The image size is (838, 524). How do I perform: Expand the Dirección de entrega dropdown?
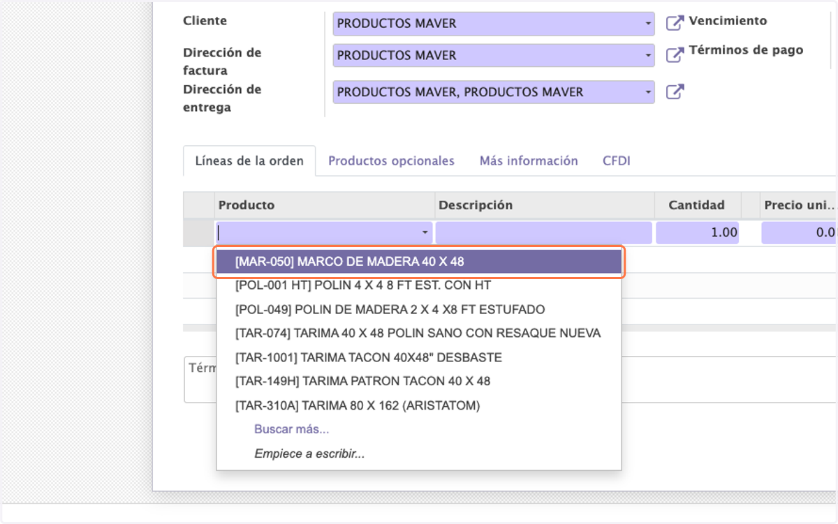(x=648, y=92)
